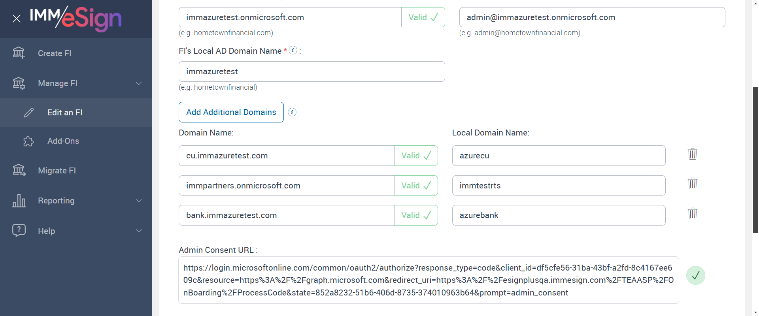The image size is (759, 316).
Task: Delete the immpartners.onmicrosoft.com domain row
Action: click(x=692, y=184)
